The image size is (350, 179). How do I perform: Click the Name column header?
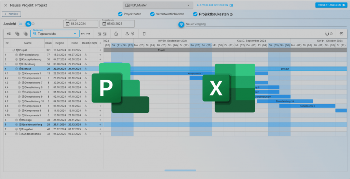click(x=28, y=43)
